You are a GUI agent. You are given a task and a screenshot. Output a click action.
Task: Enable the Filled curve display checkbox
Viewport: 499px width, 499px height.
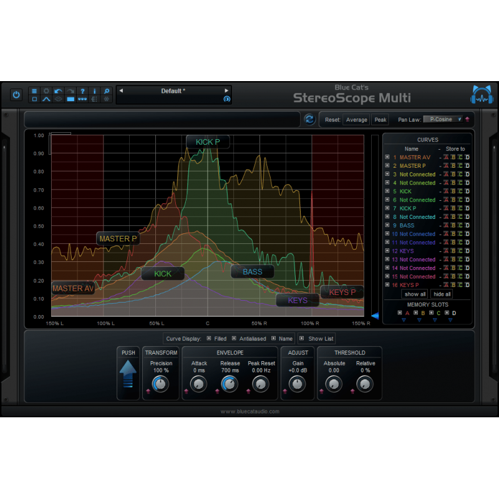pos(210,338)
